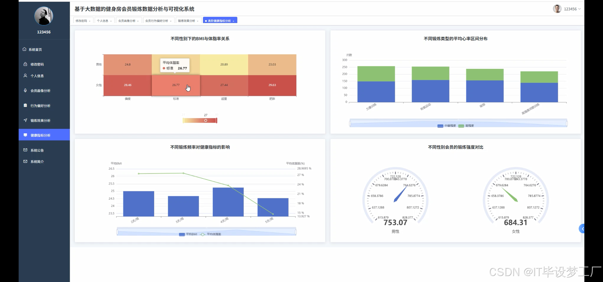Image resolution: width=603 pixels, height=282 pixels.
Task: Click the green segment of the 高强度间歇训练 bar
Action: (539, 77)
